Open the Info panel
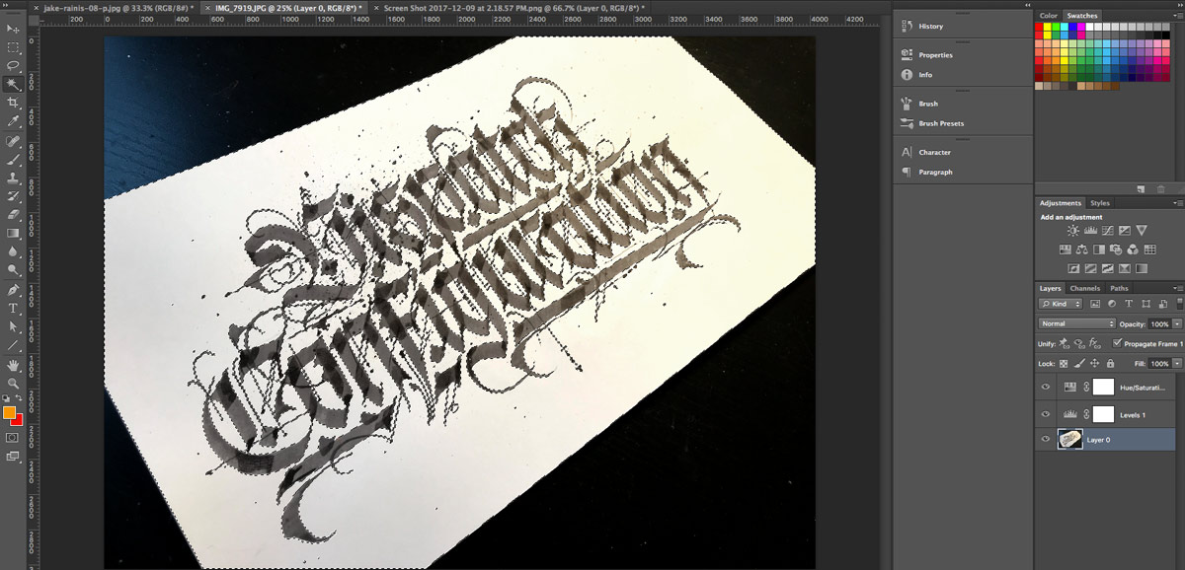Image resolution: width=1185 pixels, height=570 pixels. coord(925,75)
